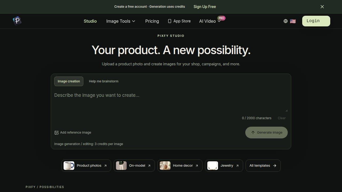
Task: Click arrow icon beside Product photos
Action: 105,166
